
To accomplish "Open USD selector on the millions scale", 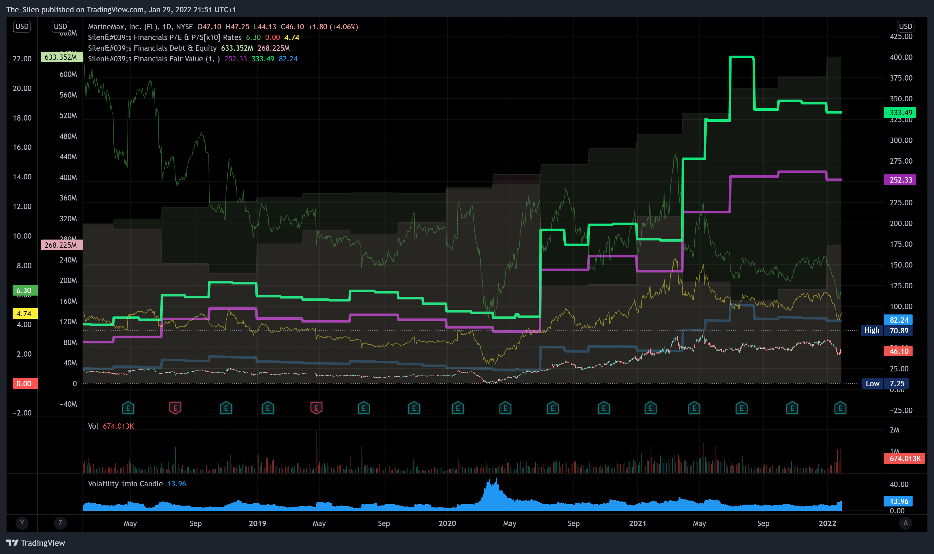I will tap(60, 26).
